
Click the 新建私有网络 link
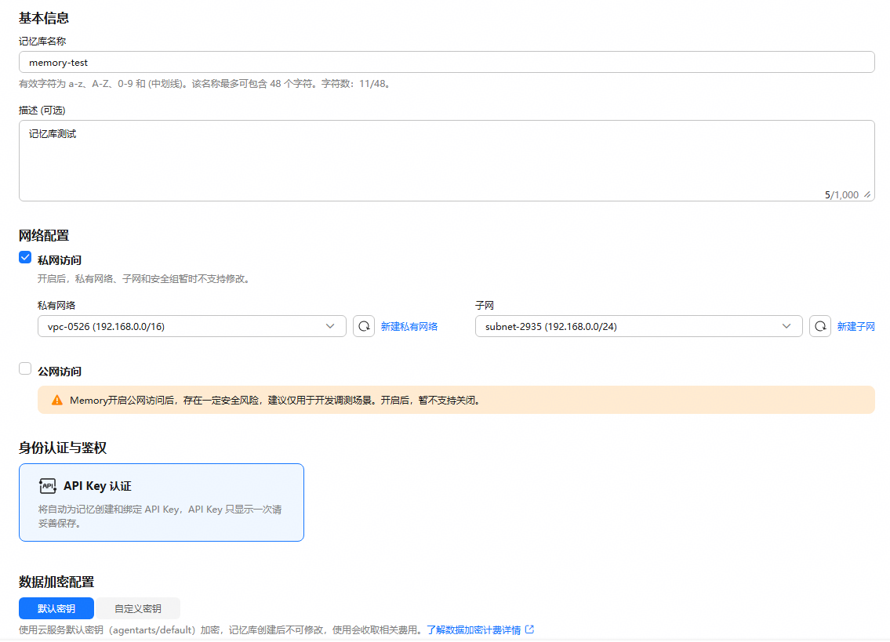click(409, 326)
